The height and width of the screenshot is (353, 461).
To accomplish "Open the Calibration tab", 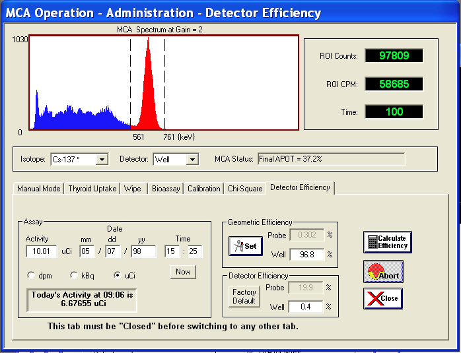I will pyautogui.click(x=203, y=189).
